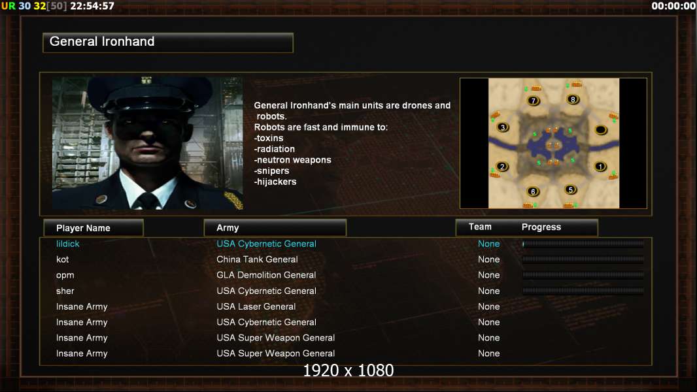
Task: Select start position 3 on minimap
Action: tap(503, 127)
